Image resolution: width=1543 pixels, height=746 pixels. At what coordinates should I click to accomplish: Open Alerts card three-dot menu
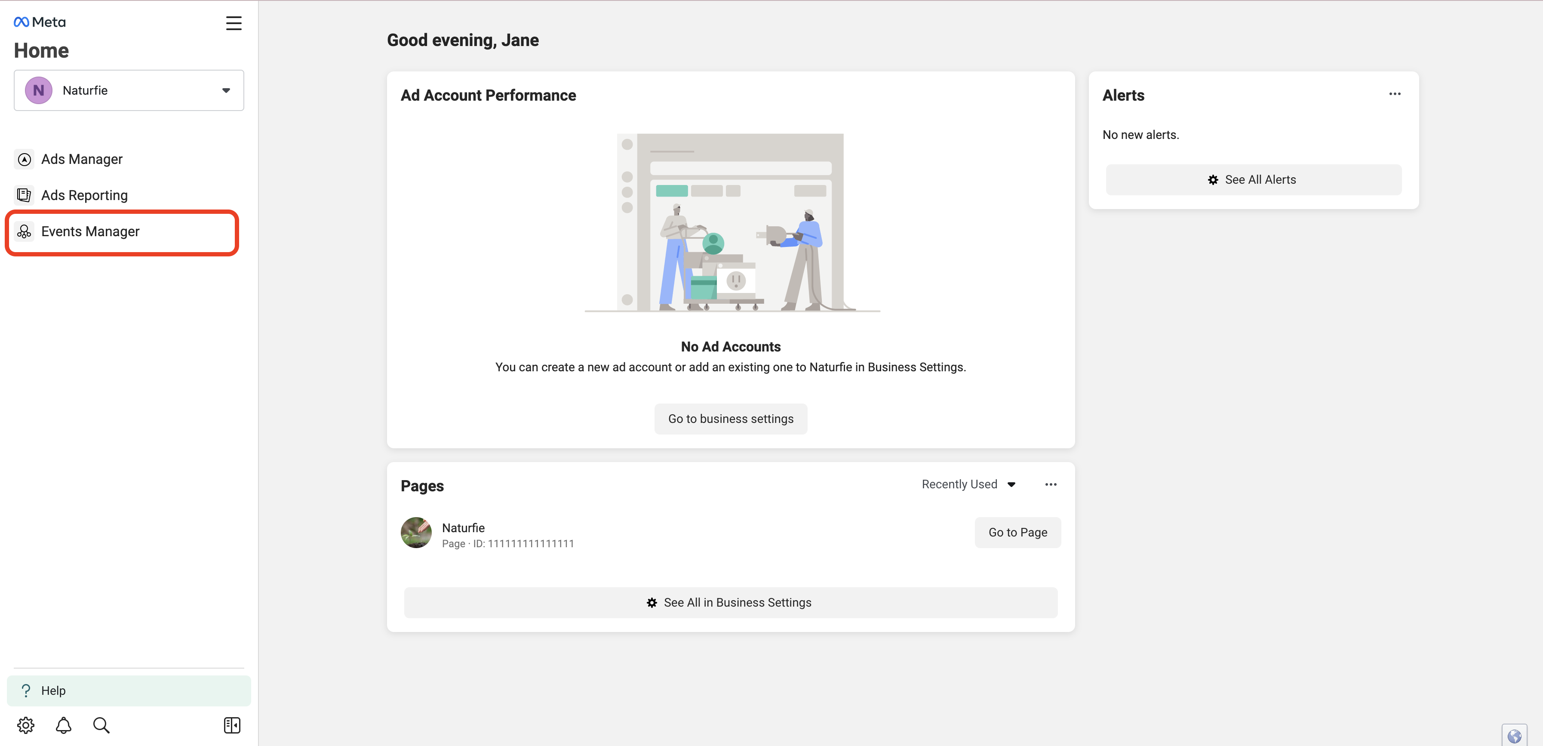click(1395, 94)
